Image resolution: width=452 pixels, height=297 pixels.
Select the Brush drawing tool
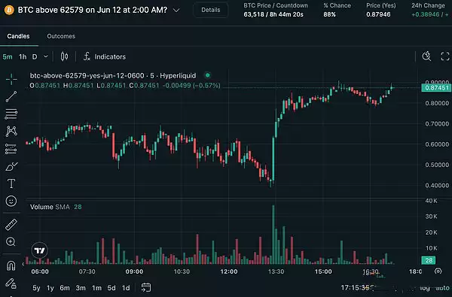click(11, 166)
